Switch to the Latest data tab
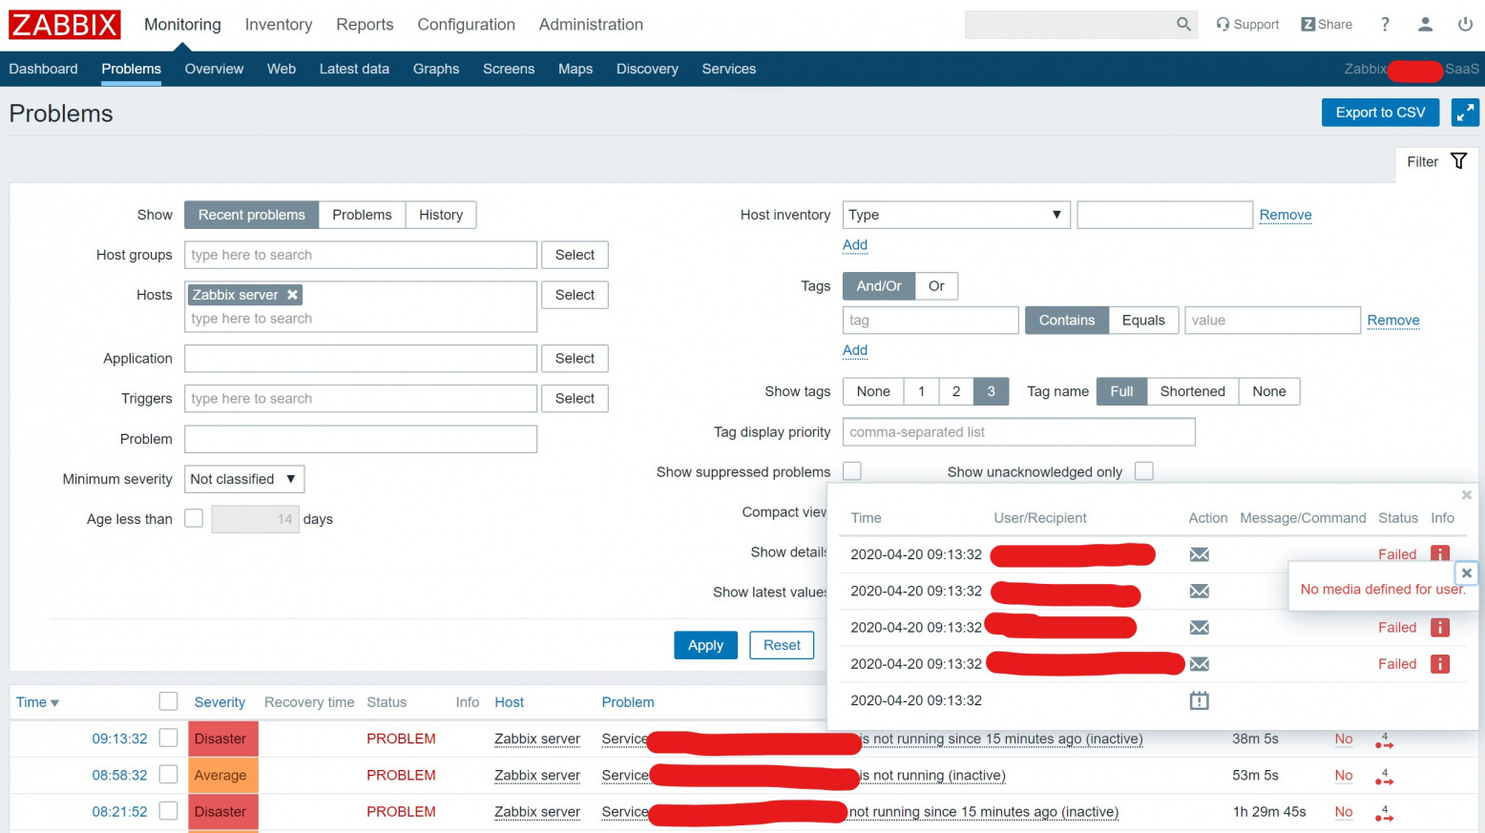The image size is (1485, 833). [x=354, y=69]
